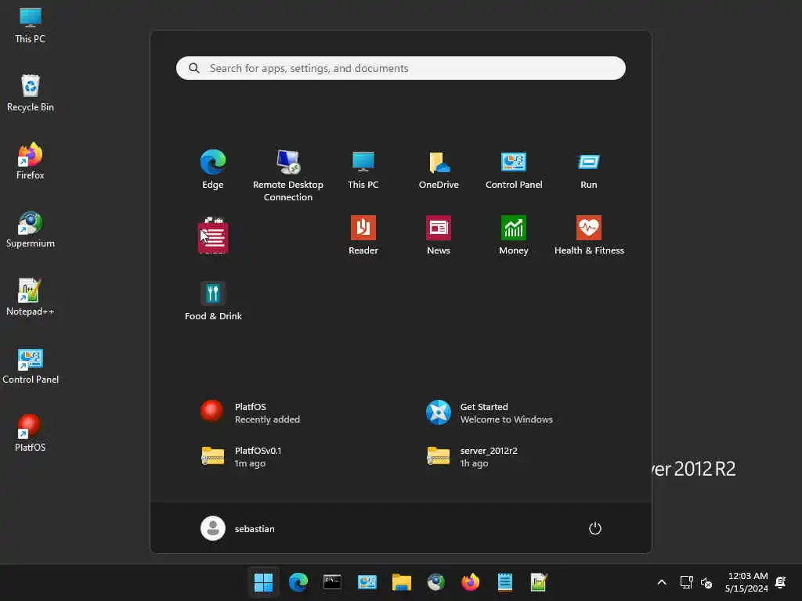The image size is (802, 601).
Task: Open sebastian user account menu
Action: tap(238, 528)
